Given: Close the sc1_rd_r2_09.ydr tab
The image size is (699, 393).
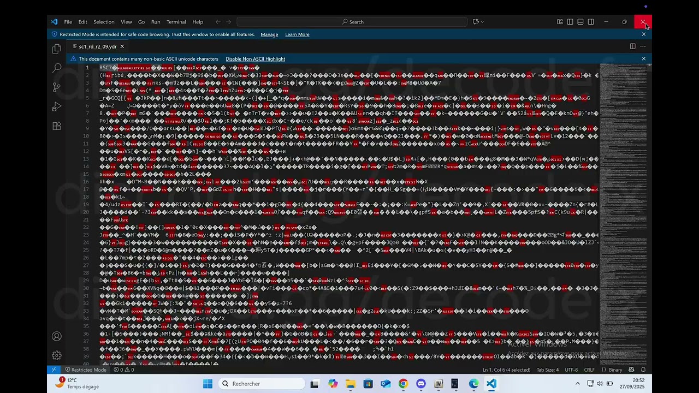Looking at the screenshot, I should pyautogui.click(x=122, y=46).
